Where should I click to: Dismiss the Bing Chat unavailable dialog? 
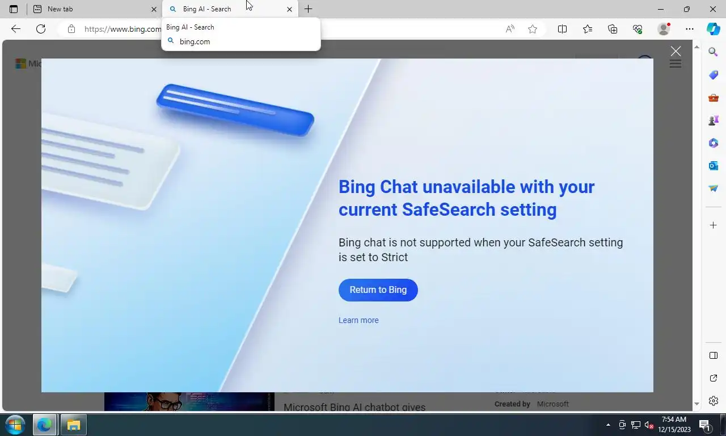pos(676,51)
